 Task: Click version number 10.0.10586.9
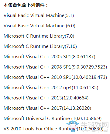pos(86,119)
